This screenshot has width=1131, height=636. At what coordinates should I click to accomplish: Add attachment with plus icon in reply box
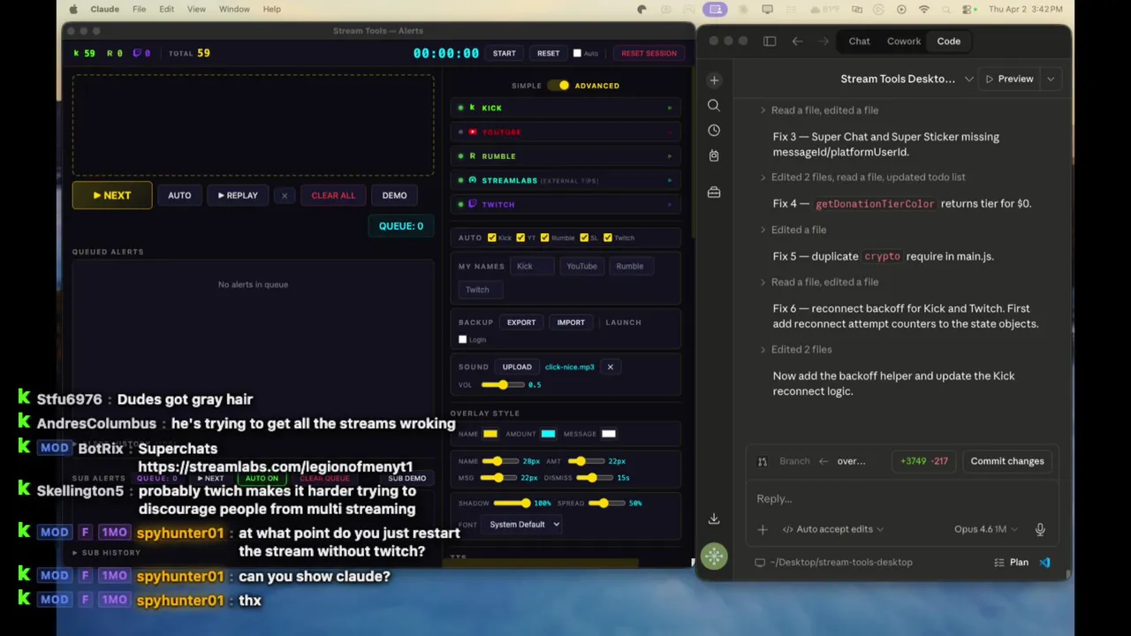763,529
